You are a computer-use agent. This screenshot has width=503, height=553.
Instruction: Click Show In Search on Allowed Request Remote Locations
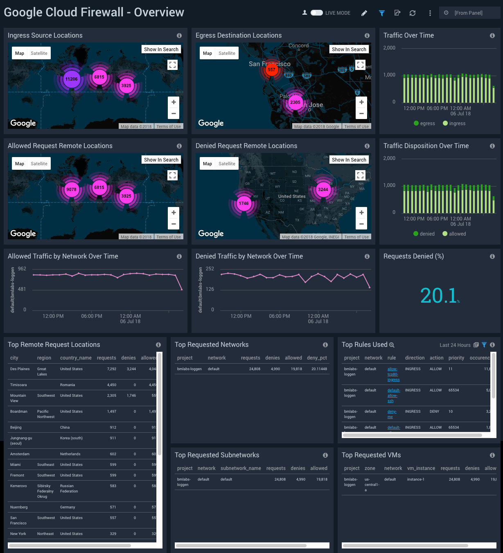point(161,160)
